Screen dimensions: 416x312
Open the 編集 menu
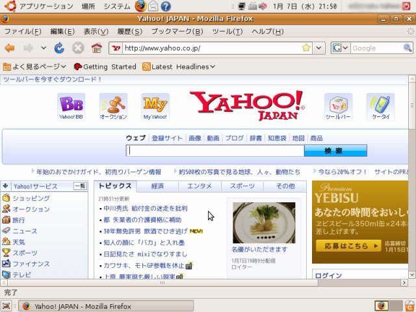click(x=62, y=32)
